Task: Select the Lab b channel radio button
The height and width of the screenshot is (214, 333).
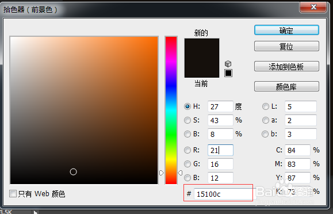Action: [265, 134]
